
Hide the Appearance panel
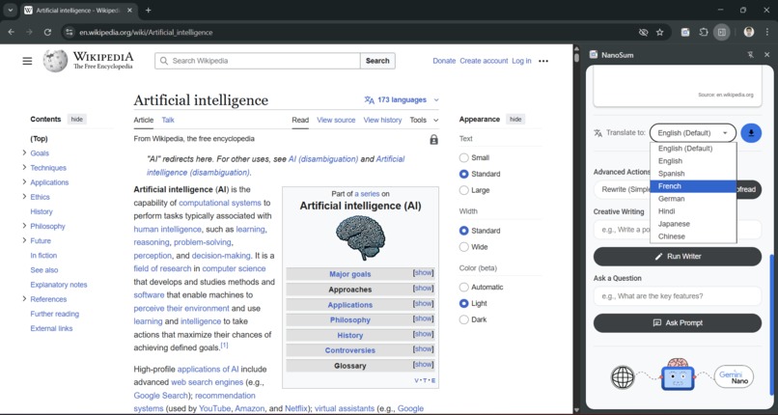point(515,120)
